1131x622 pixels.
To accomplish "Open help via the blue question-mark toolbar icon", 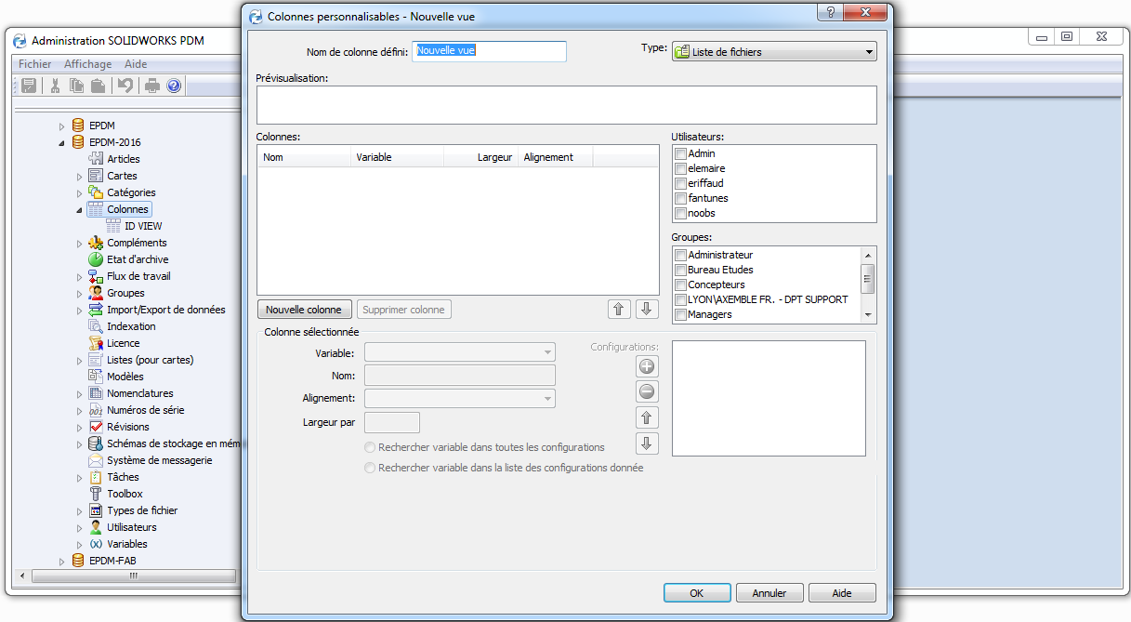I will 174,86.
